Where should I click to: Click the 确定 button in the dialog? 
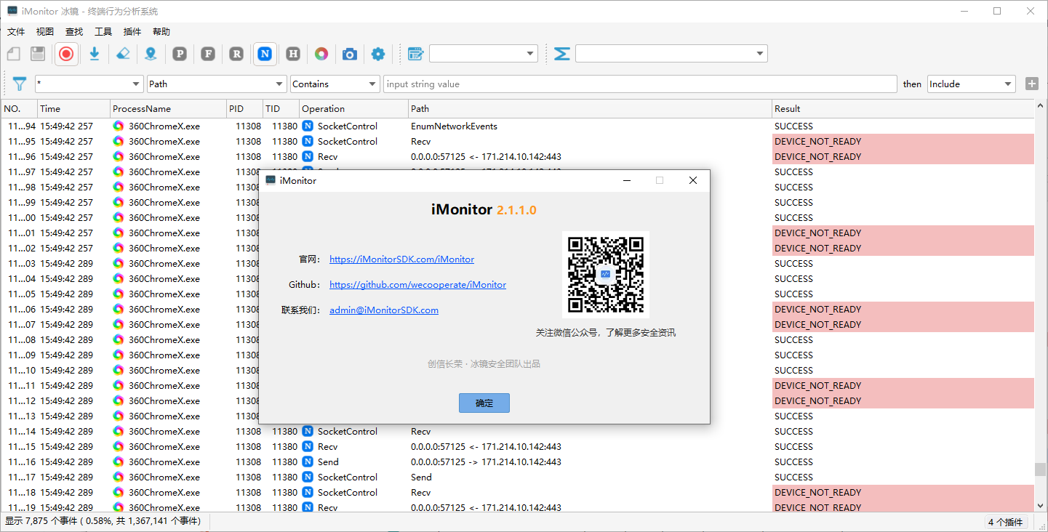(484, 403)
